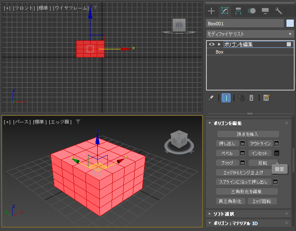The width and height of the screenshot is (296, 231).
Task: Click the green Y-axis gizmo arrow in perspective
Action: (x=76, y=161)
